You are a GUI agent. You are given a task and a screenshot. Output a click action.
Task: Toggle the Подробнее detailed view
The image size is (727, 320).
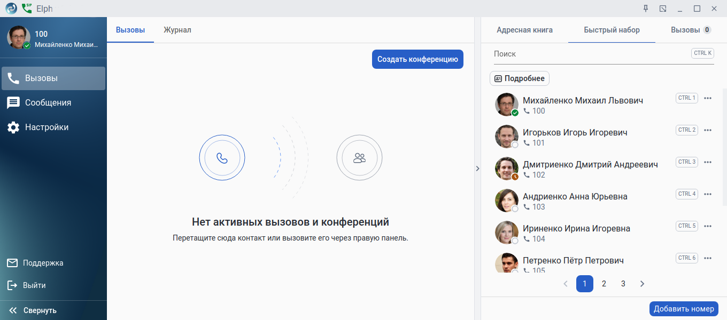519,78
